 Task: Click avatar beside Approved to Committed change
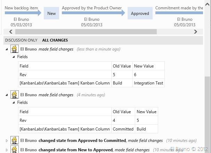click(14, 141)
